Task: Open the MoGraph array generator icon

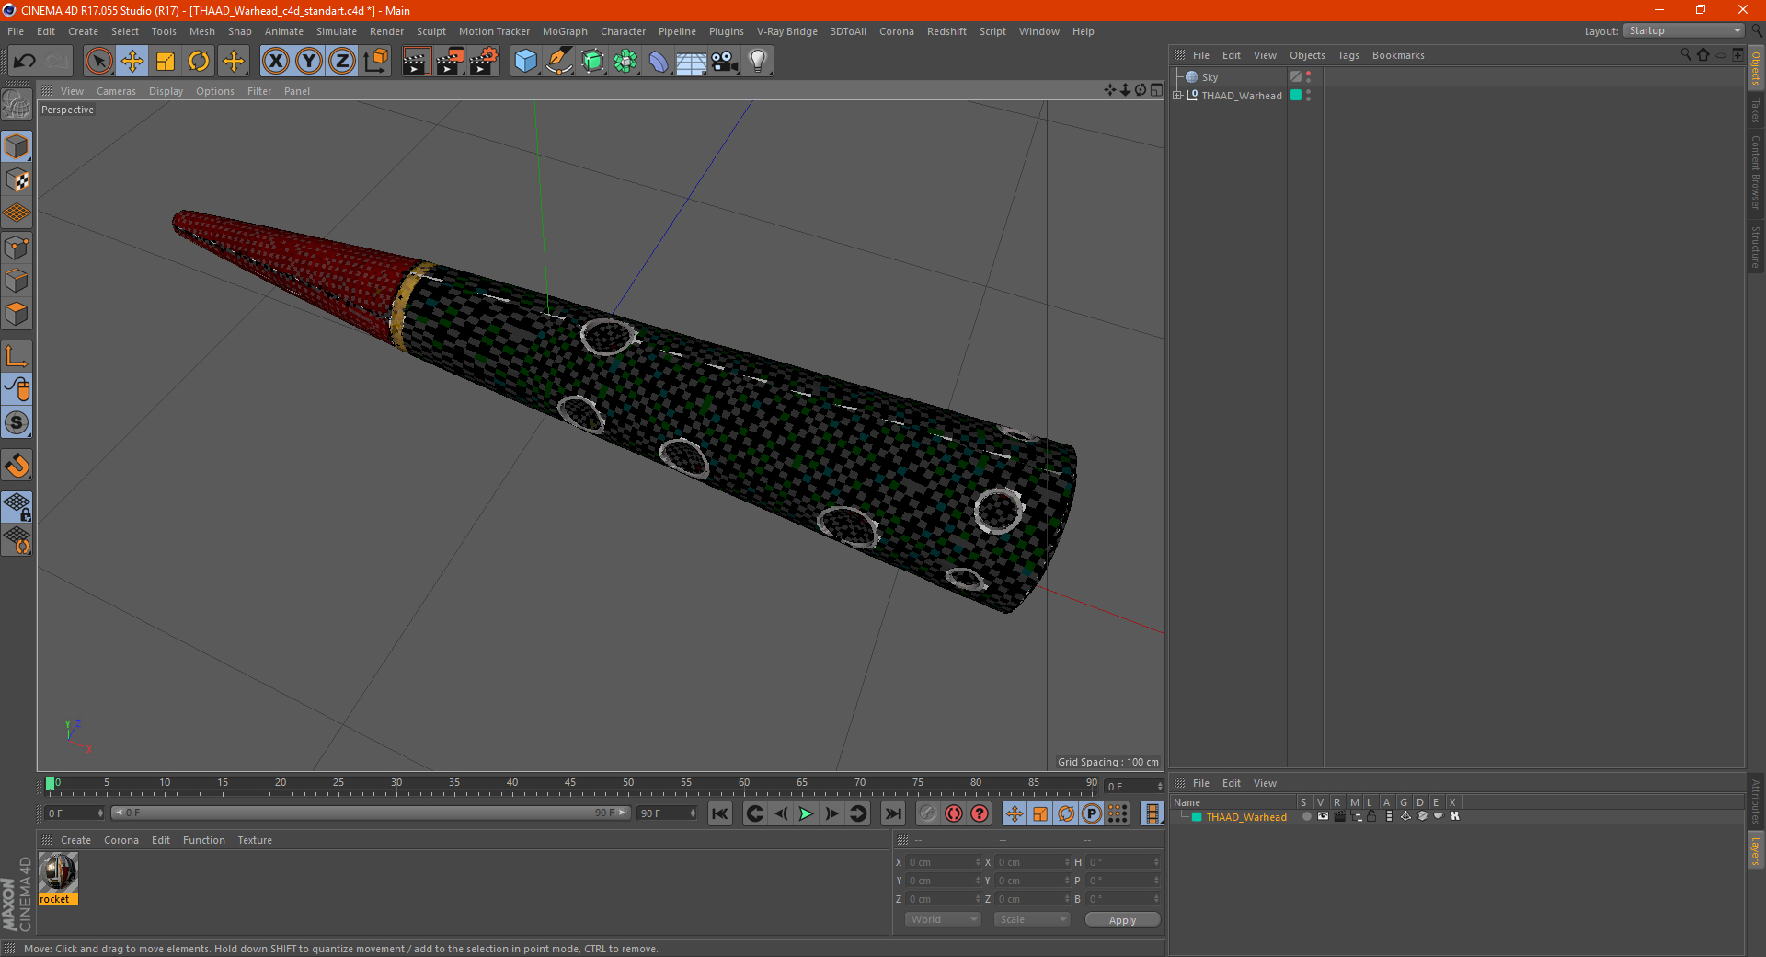Action: click(x=625, y=62)
